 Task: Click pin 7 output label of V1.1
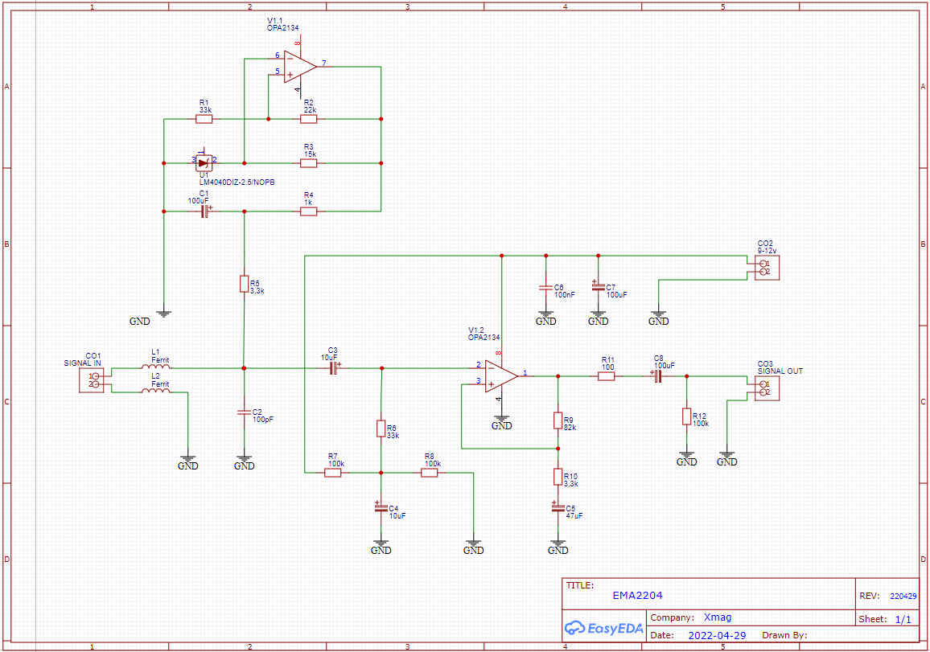[x=324, y=63]
